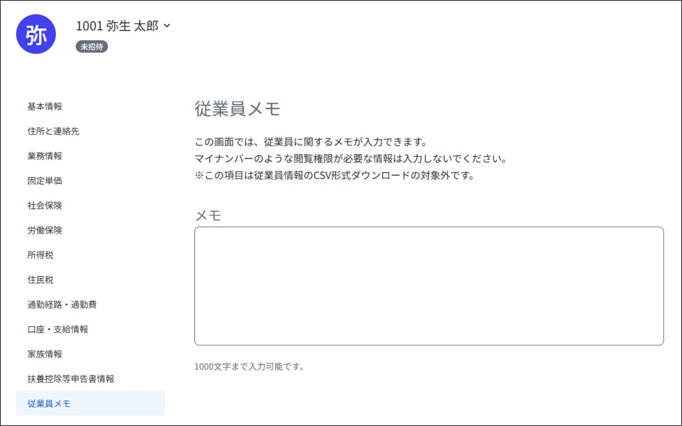Image resolution: width=682 pixels, height=426 pixels.
Task: Expand the employee name dropdown chevron
Action: pos(166,26)
